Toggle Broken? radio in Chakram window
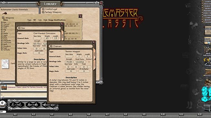The height and width of the screenshot is (118, 211). click(89, 62)
